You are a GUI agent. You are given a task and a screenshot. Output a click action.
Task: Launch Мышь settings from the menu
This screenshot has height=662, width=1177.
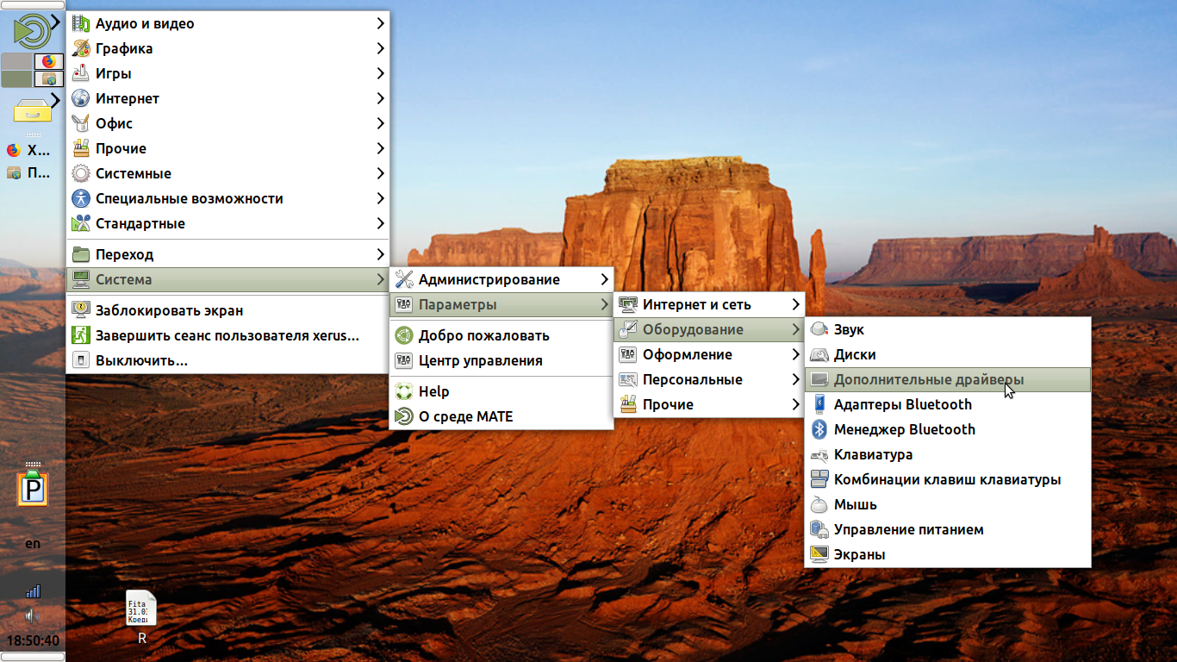855,504
